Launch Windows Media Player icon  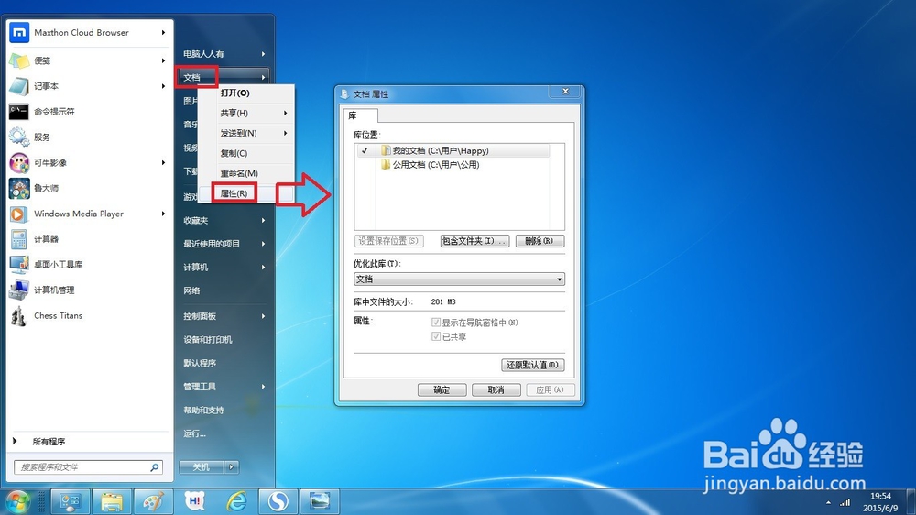(x=19, y=214)
